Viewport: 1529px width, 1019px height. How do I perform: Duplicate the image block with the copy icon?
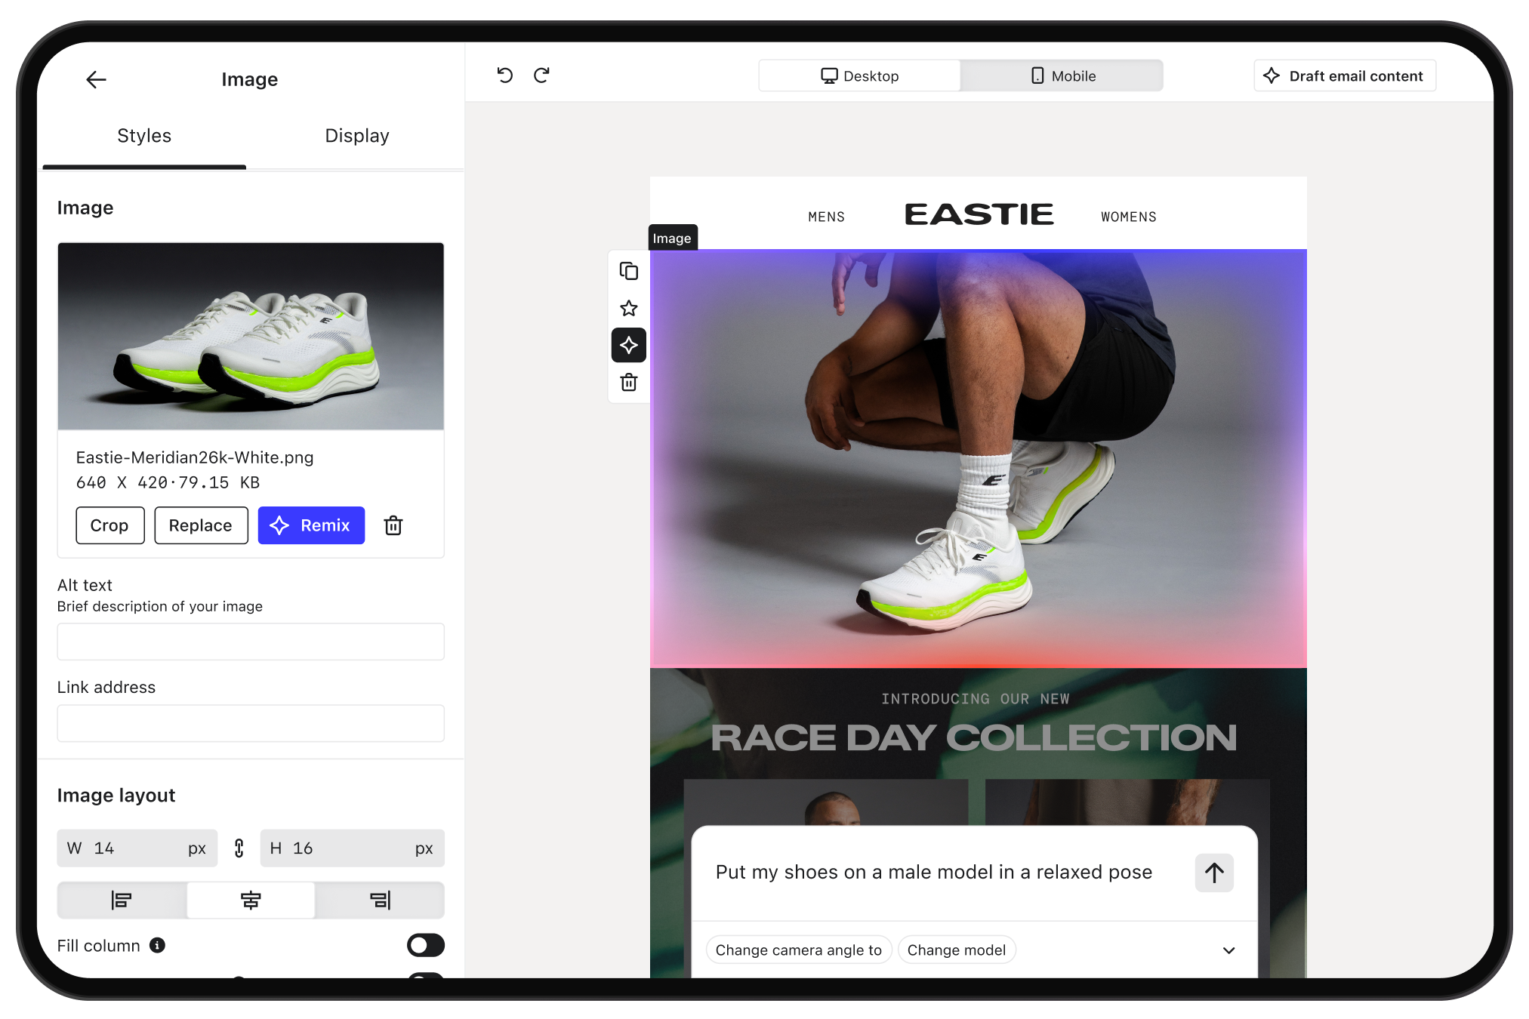(629, 271)
